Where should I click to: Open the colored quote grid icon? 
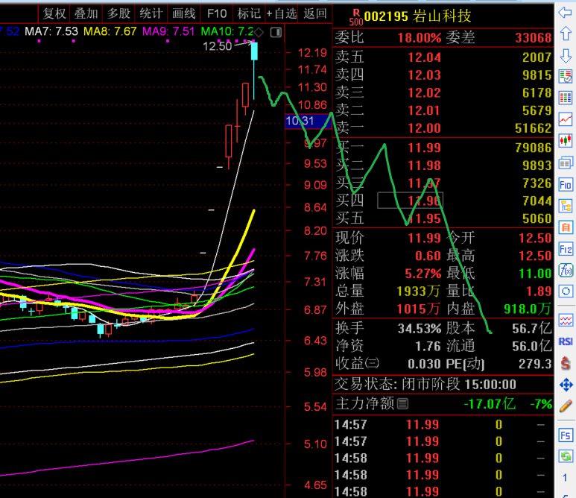point(566,98)
